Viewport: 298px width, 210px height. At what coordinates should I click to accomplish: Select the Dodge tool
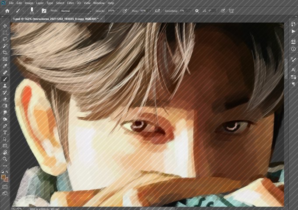point(5,119)
